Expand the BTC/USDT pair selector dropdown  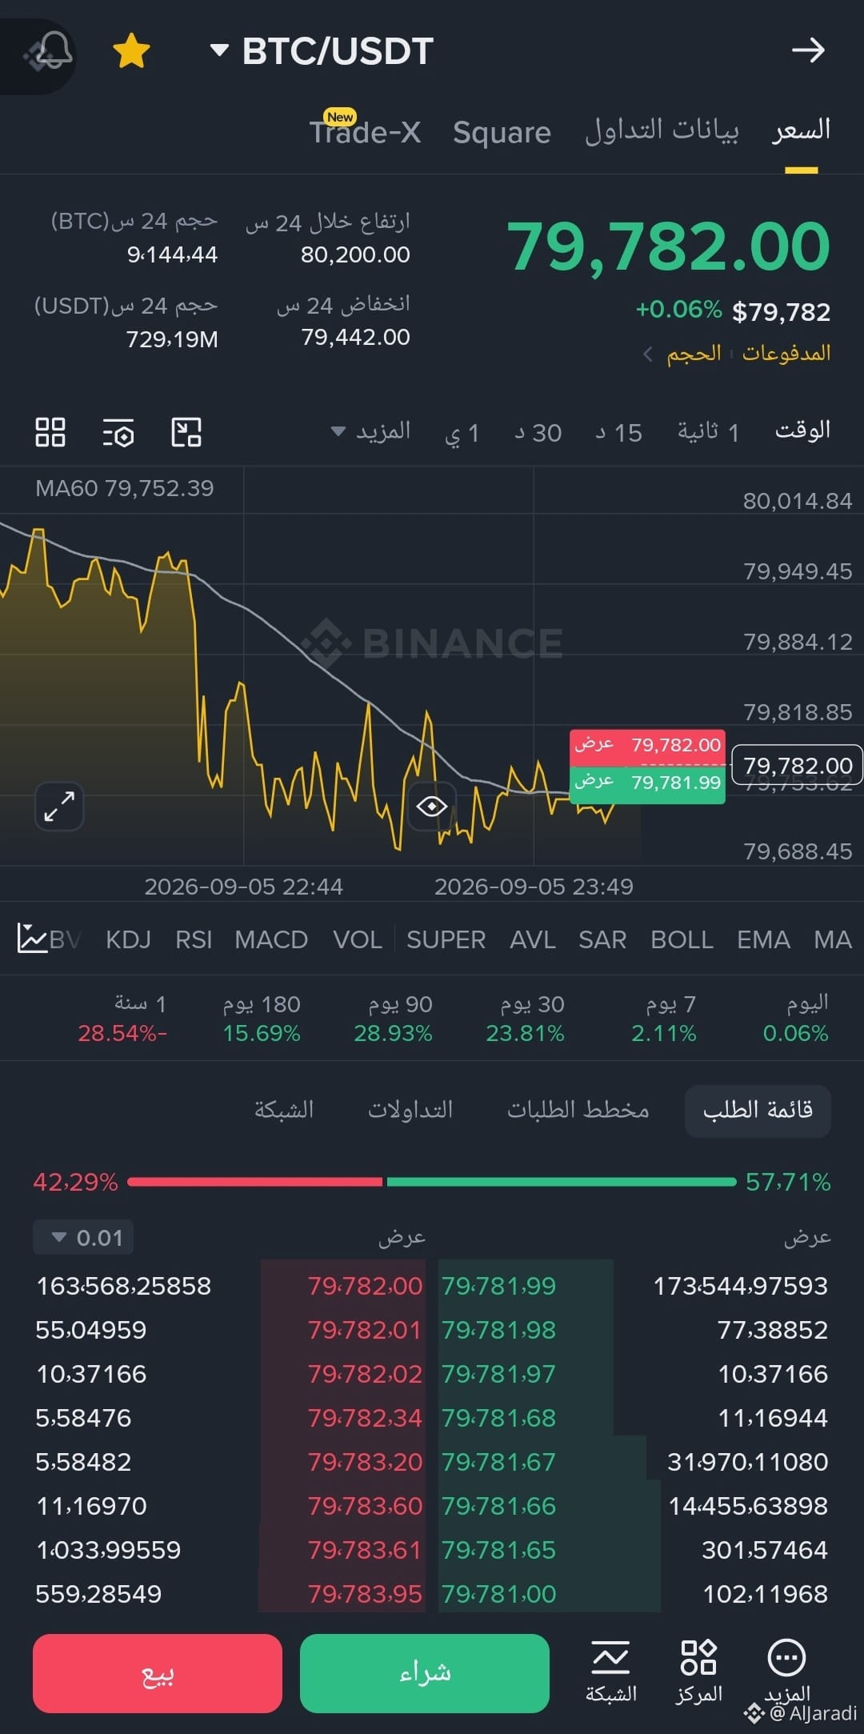point(322,51)
